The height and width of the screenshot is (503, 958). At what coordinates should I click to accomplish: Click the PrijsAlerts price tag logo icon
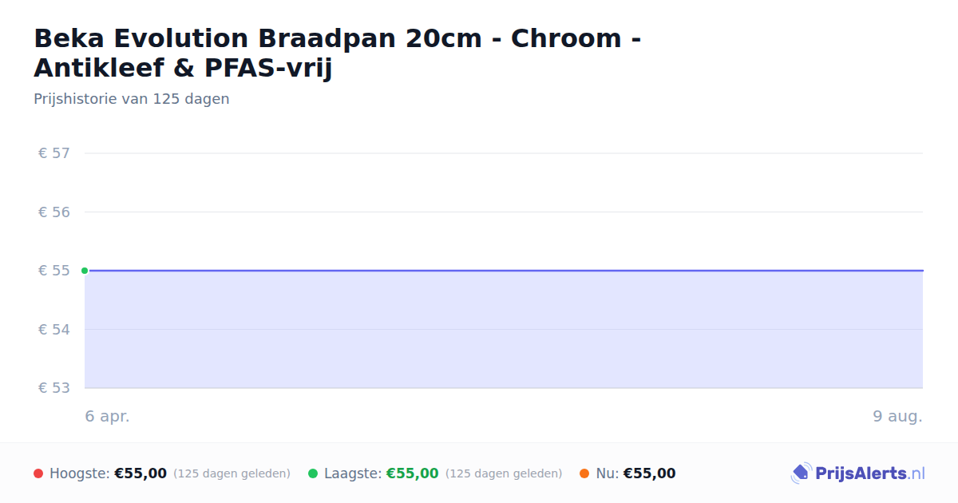(x=801, y=473)
